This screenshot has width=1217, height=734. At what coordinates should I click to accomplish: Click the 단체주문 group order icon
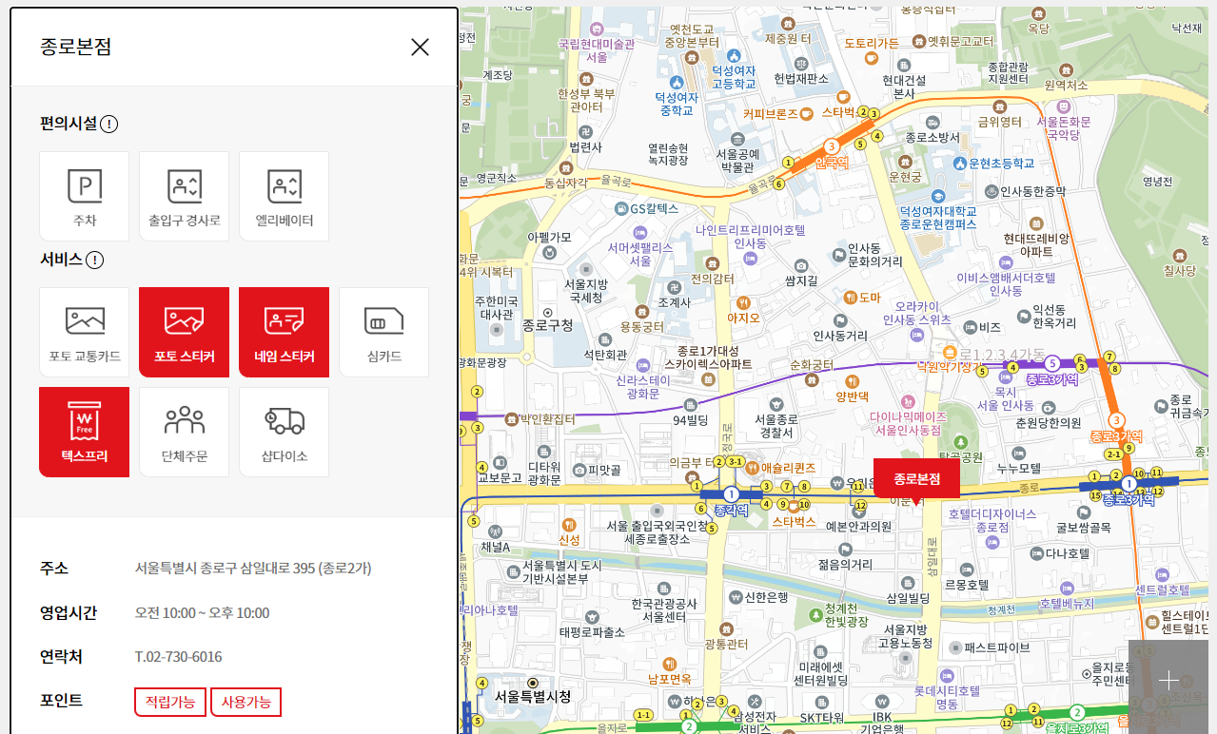(184, 432)
